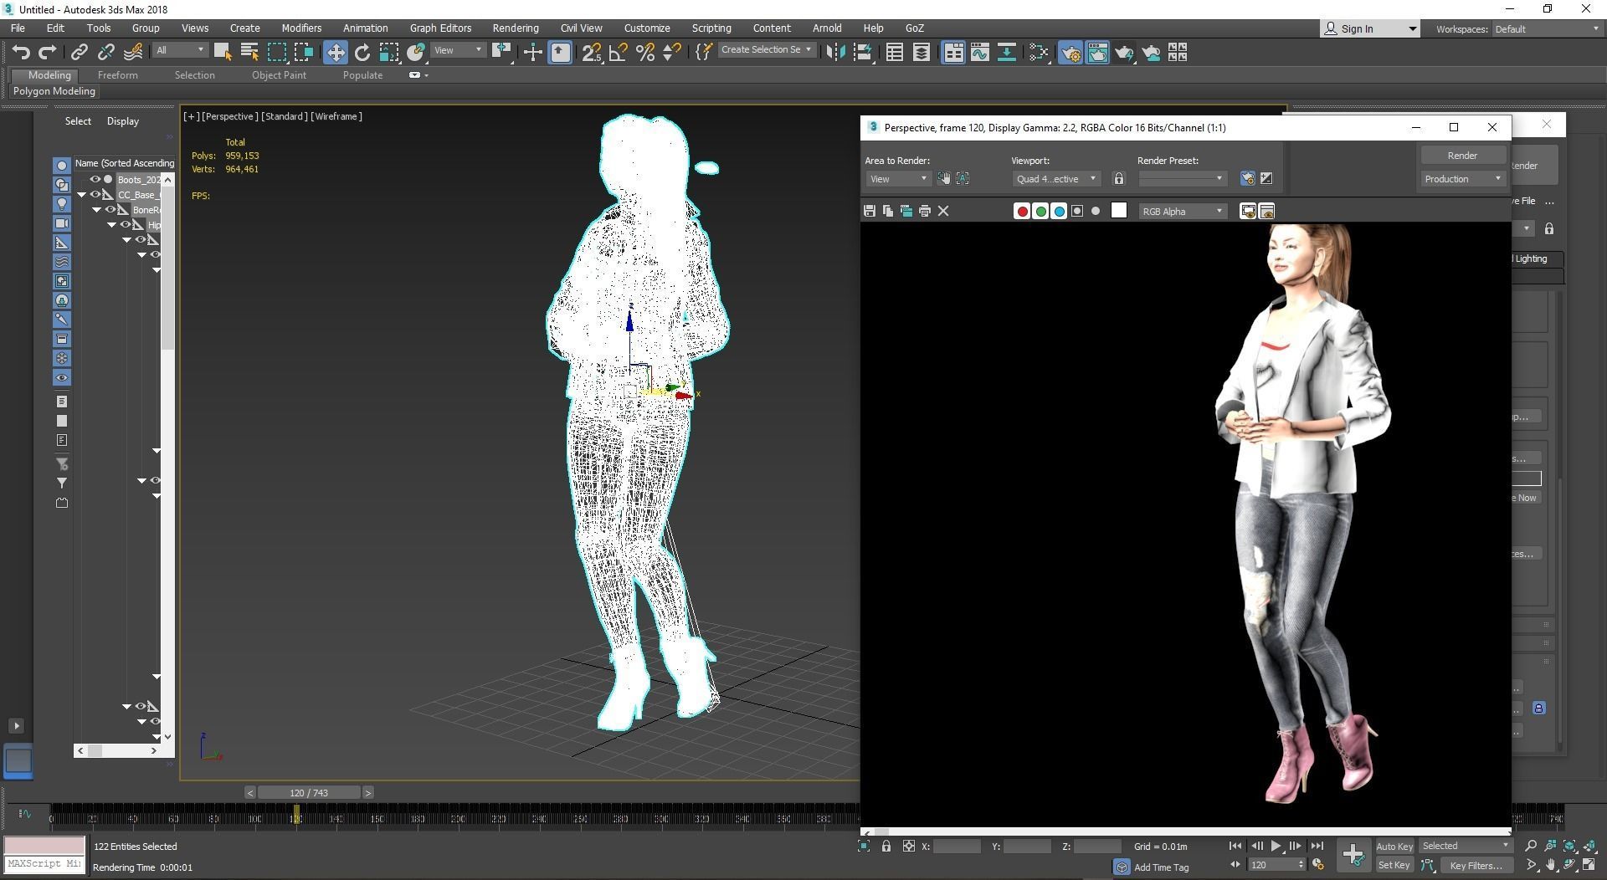Image resolution: width=1607 pixels, height=880 pixels.
Task: Click the Bind to Space Warp icon
Action: [x=133, y=53]
